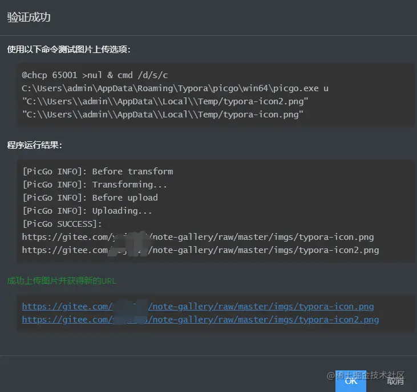Click the Before transform log line
This screenshot has height=392, width=417.
coord(98,171)
